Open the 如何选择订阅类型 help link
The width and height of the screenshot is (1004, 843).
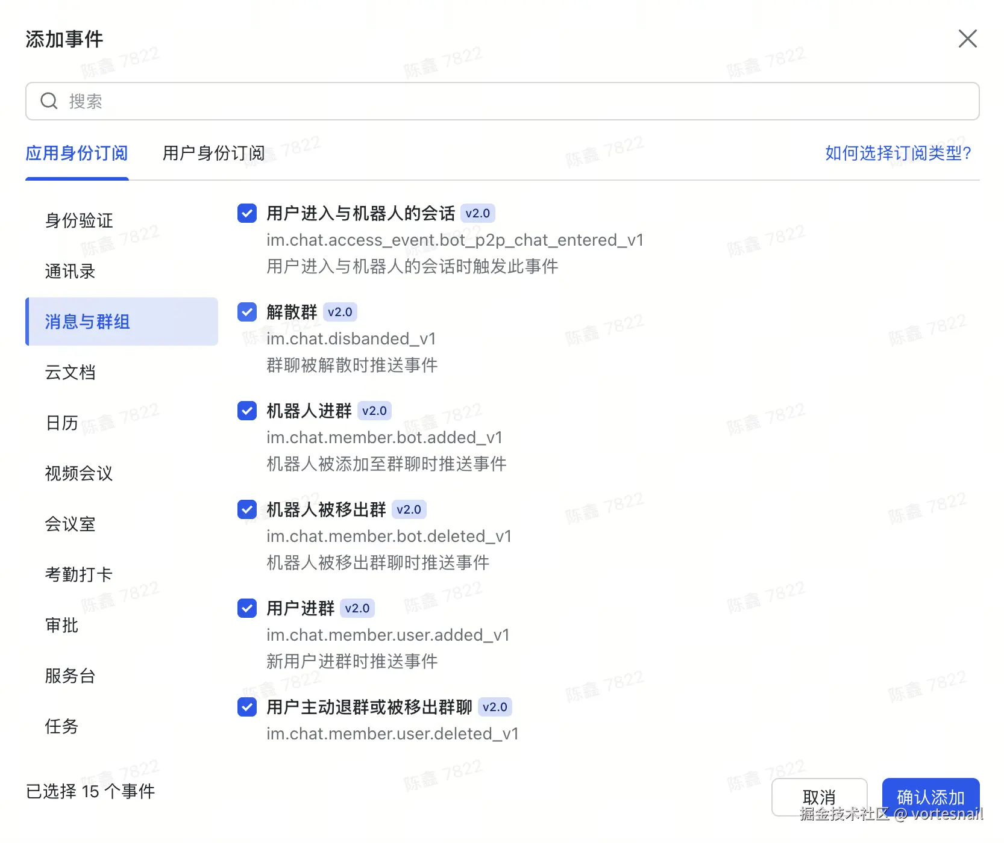[x=897, y=154]
